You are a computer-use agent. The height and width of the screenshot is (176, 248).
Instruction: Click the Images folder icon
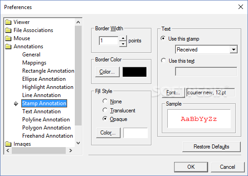coord(8,144)
